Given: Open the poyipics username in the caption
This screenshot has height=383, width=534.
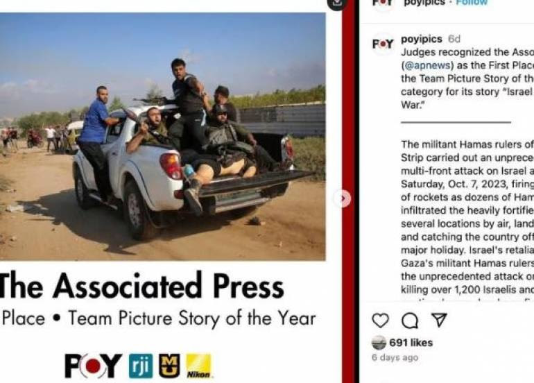Looking at the screenshot, I should (x=422, y=39).
